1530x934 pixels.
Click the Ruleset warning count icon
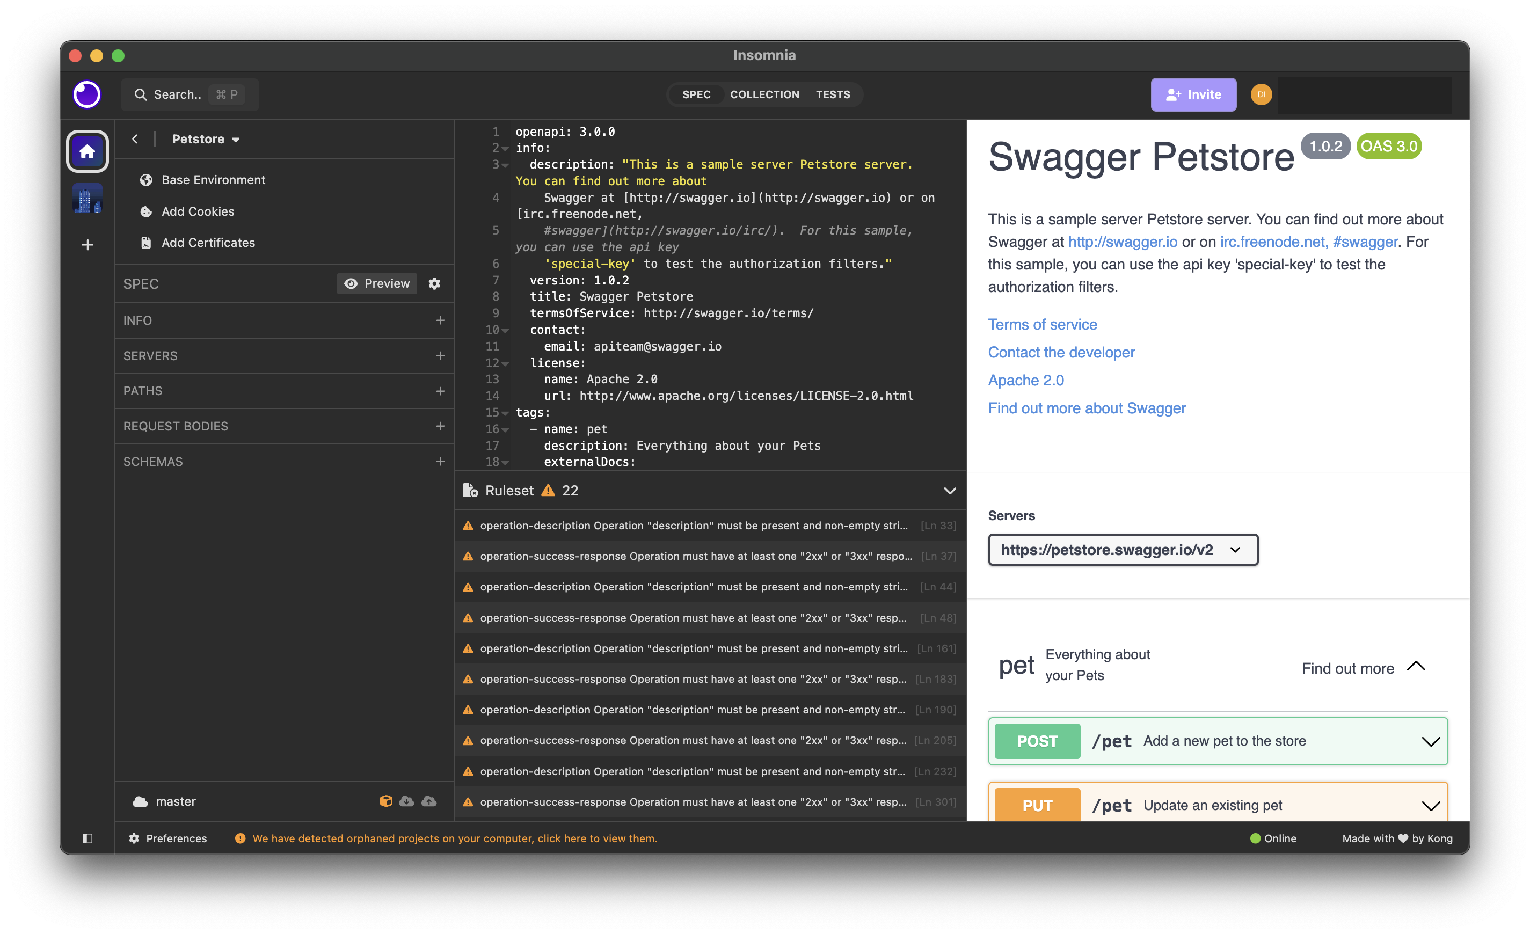pyautogui.click(x=548, y=491)
